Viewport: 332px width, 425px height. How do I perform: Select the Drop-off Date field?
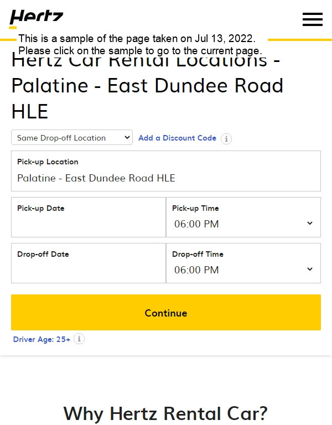89,263
